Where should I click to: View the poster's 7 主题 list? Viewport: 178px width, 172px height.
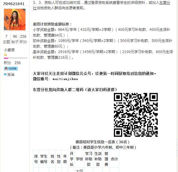click(6, 39)
